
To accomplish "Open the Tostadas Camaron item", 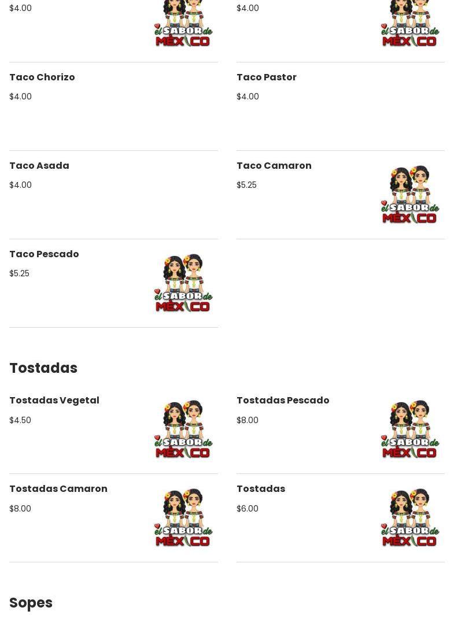I will point(58,488).
